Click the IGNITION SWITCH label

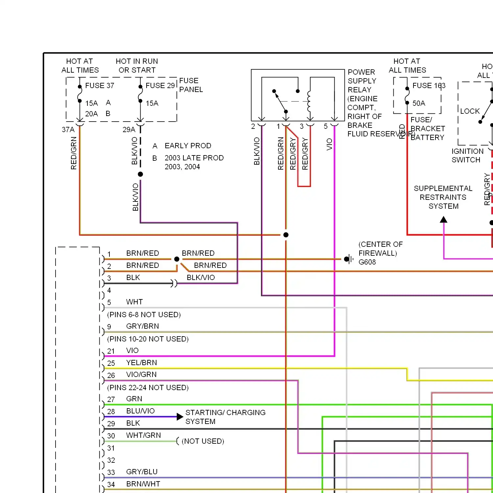tap(467, 155)
